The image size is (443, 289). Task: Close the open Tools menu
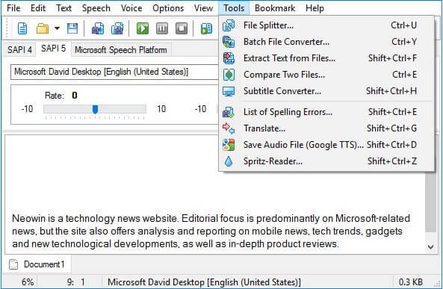click(234, 8)
